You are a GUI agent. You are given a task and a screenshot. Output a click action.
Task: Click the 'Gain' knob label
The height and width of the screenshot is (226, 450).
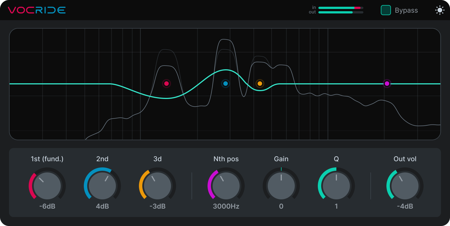pyautogui.click(x=281, y=159)
